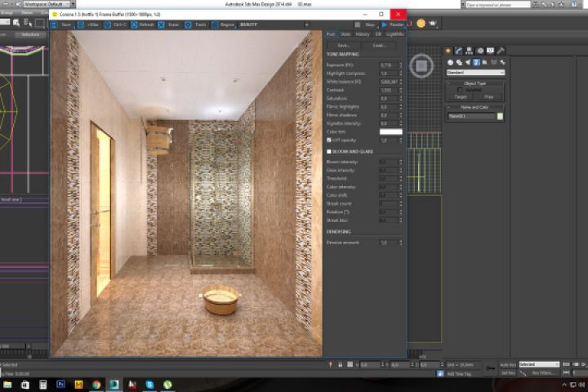Click the Ctrl+C copy icon in frame buffer

[x=108, y=24]
